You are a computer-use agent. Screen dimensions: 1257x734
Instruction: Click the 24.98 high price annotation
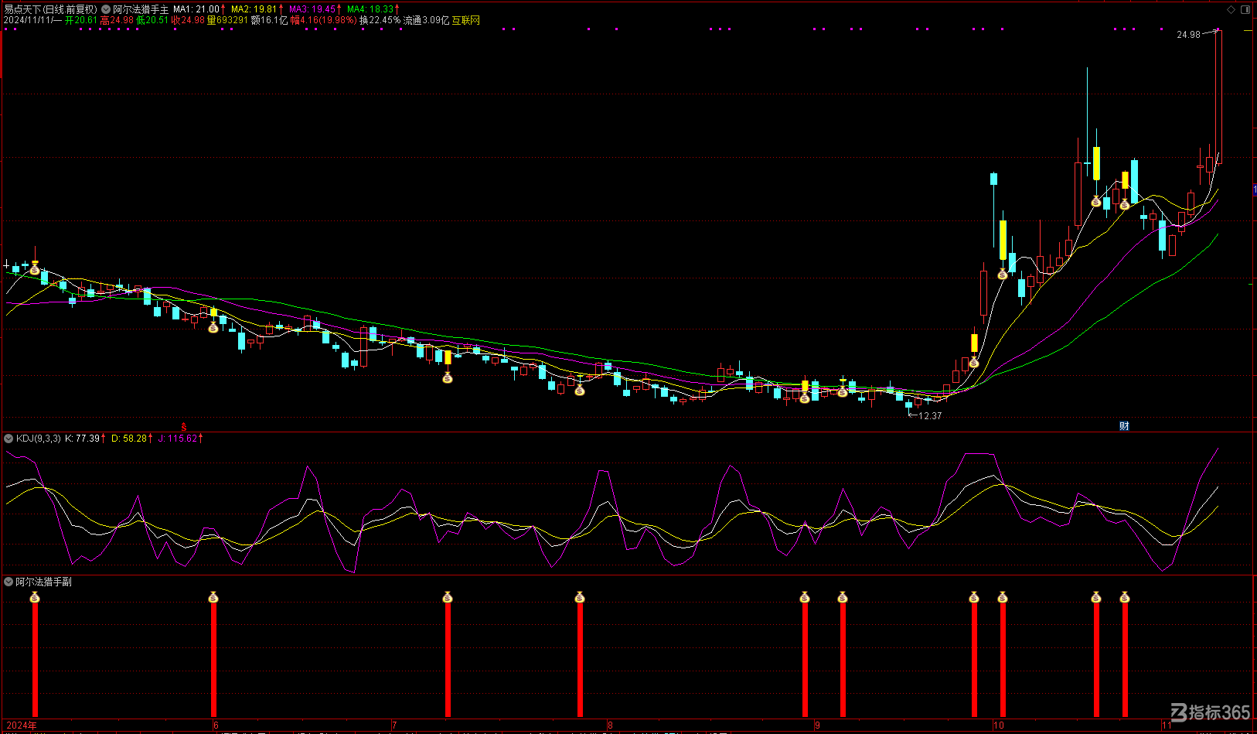pyautogui.click(x=1189, y=35)
